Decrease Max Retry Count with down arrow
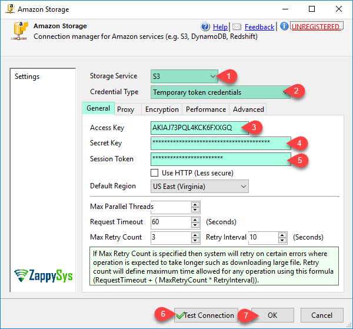This screenshot has height=329, width=353. pyautogui.click(x=195, y=241)
